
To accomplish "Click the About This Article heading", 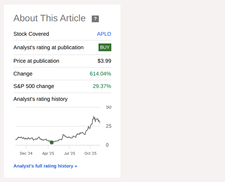I will pyautogui.click(x=50, y=18).
